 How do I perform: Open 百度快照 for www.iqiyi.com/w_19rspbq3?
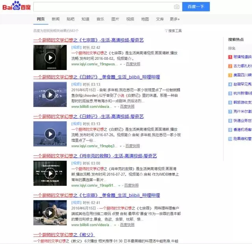pyautogui.click(x=132, y=146)
